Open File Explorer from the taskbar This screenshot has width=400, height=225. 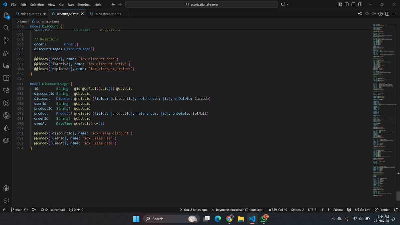(x=241, y=219)
